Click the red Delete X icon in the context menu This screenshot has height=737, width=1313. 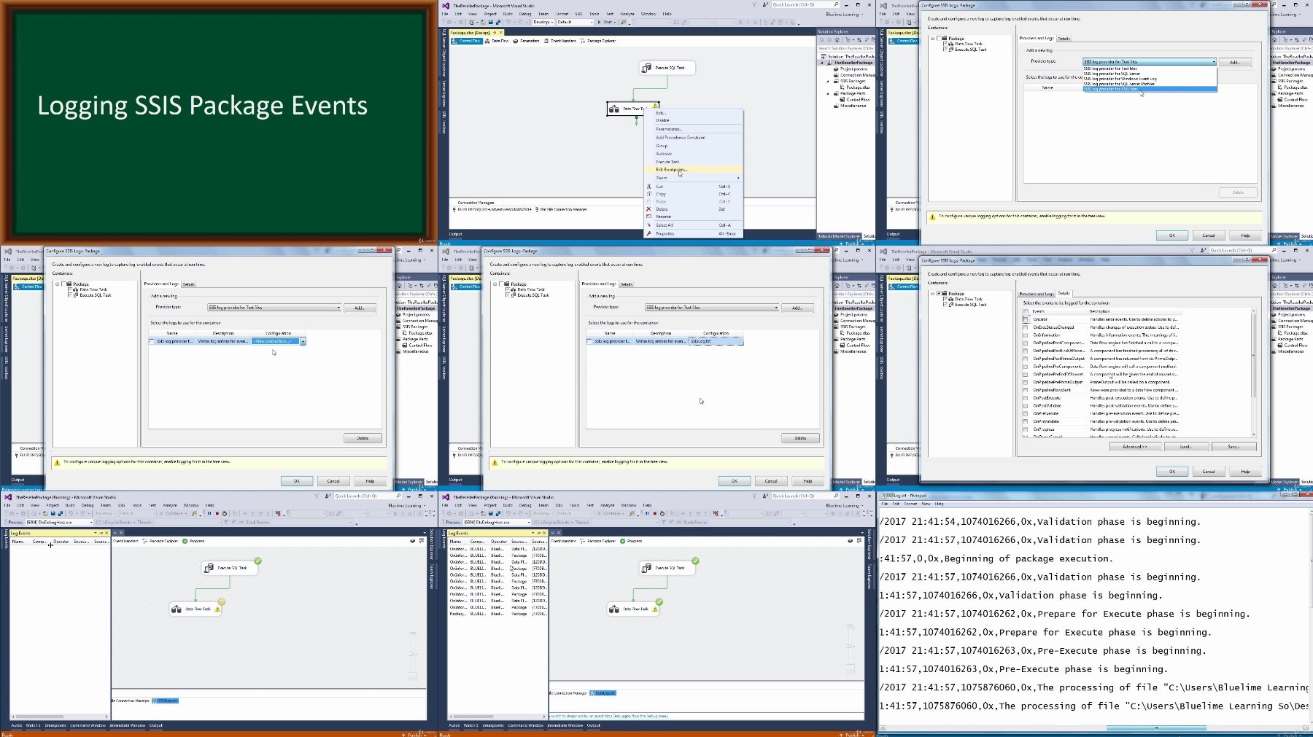coord(648,209)
